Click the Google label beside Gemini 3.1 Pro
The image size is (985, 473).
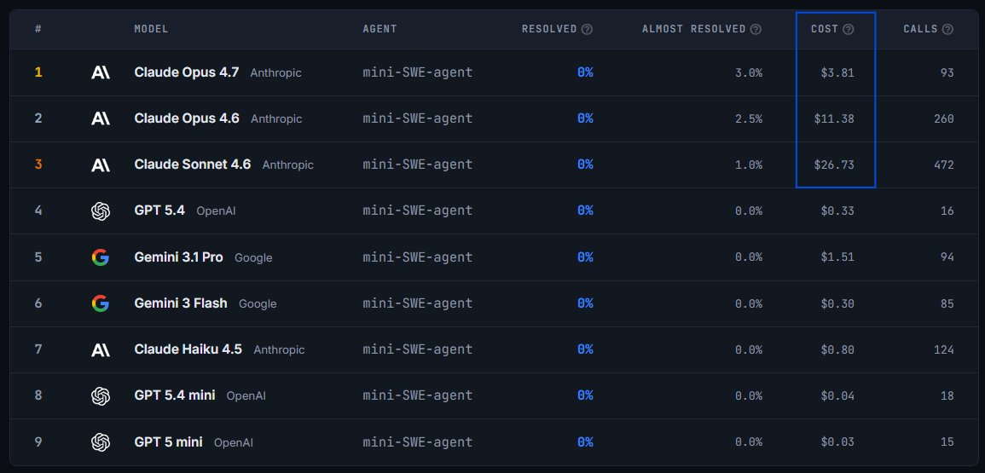click(x=253, y=257)
